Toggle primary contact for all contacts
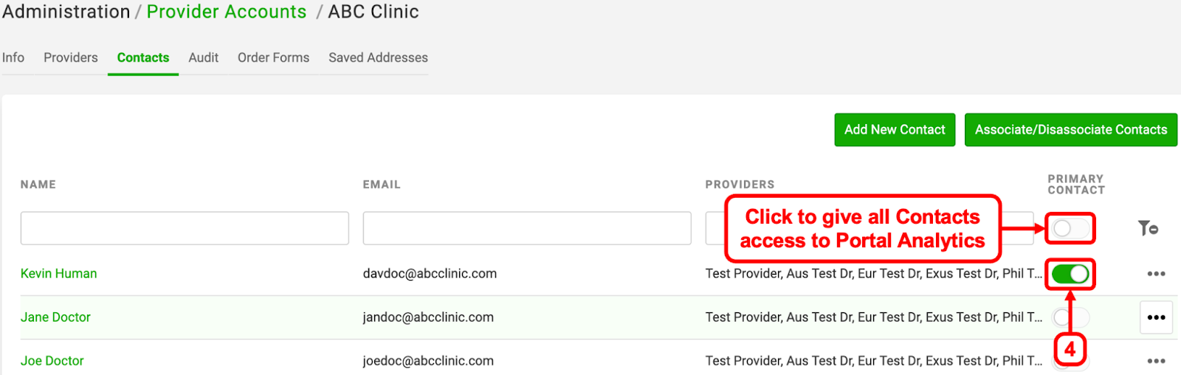Image resolution: width=1181 pixels, height=375 pixels. [1070, 228]
